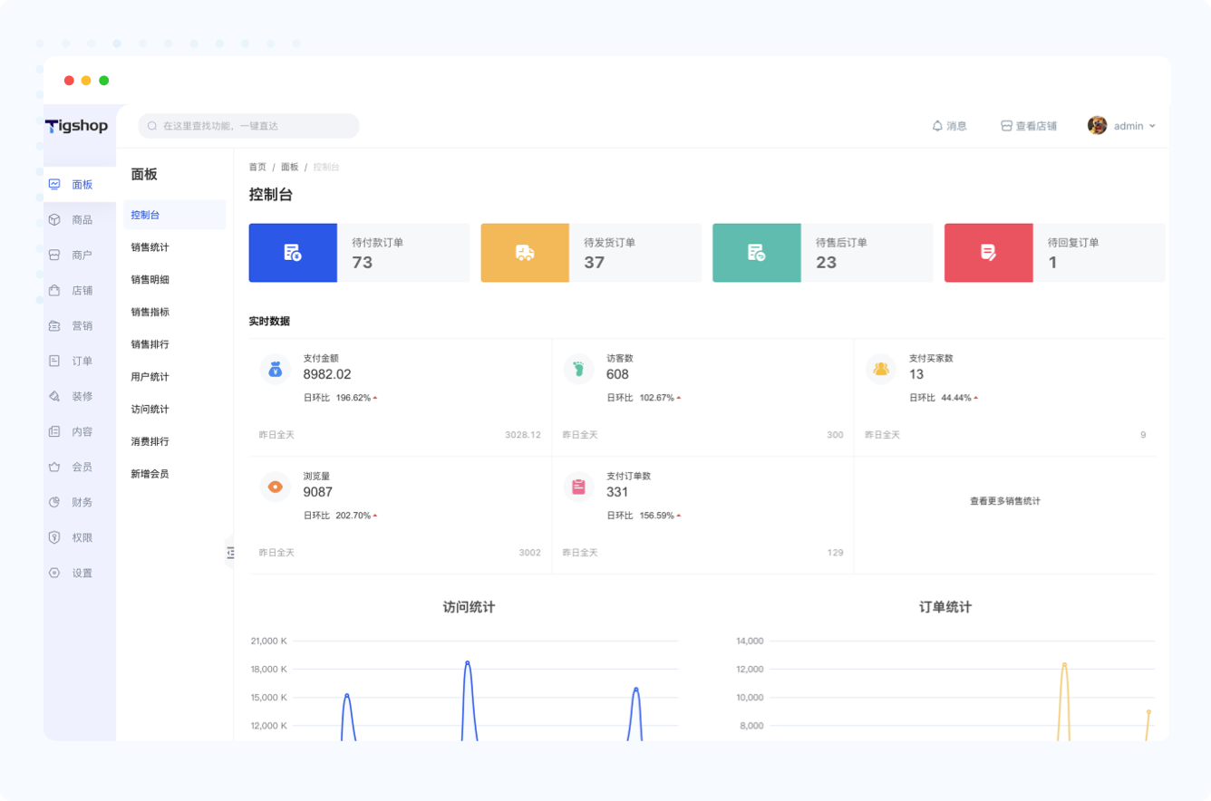Click the 设置 settings icon in sidebar

pos(54,573)
